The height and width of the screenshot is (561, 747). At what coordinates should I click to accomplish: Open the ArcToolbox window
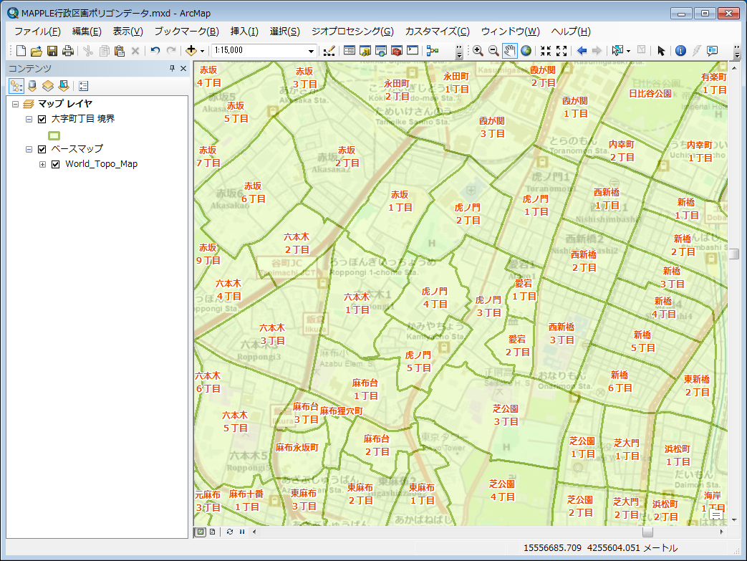[396, 51]
